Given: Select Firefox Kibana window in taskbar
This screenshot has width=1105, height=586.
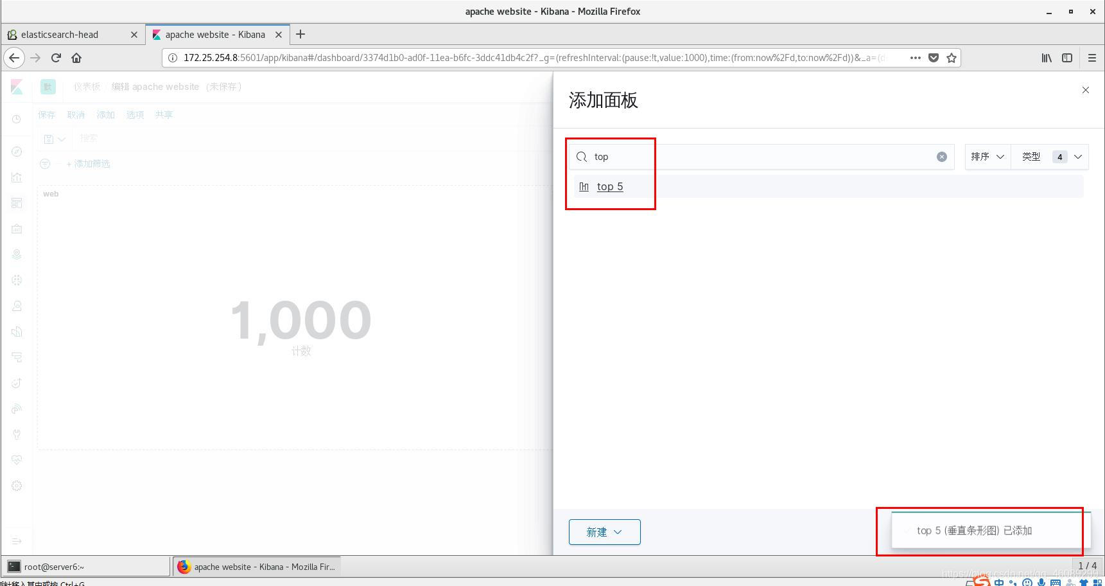Looking at the screenshot, I should pyautogui.click(x=257, y=567).
